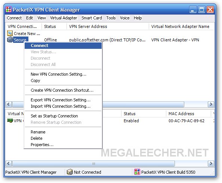Choose New VPN Connection Setting in context menu

[63, 74]
